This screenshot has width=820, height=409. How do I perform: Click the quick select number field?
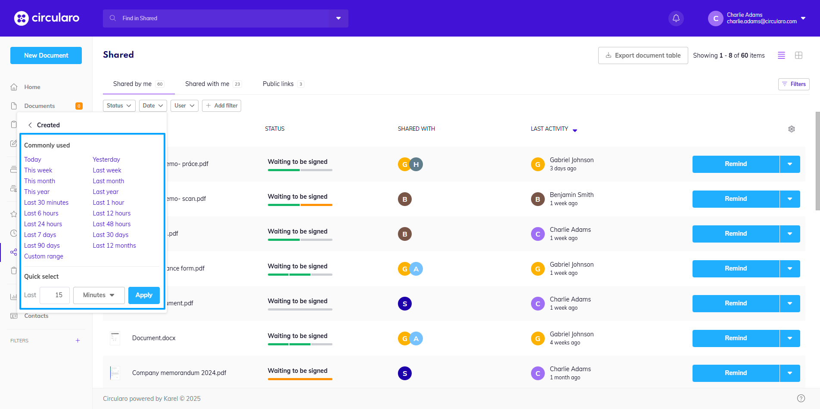[55, 295]
